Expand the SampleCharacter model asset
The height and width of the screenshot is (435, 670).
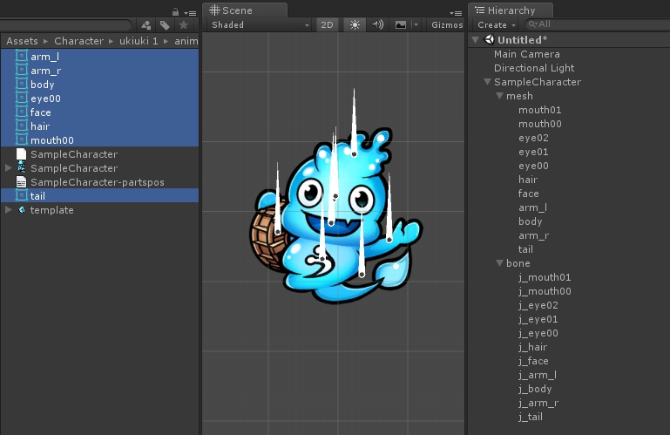click(x=8, y=167)
